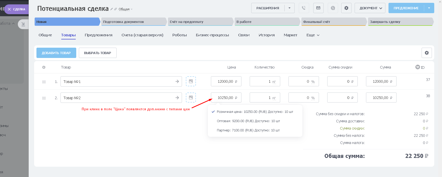The height and width of the screenshot is (177, 442).
Task: Expand the Расширения dropdown arrow
Action: click(289, 8)
